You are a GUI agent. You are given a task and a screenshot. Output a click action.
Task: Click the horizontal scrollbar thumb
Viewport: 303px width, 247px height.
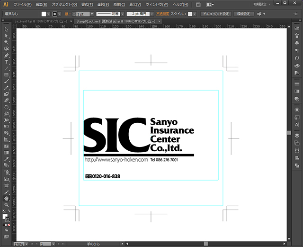[x=206, y=244]
